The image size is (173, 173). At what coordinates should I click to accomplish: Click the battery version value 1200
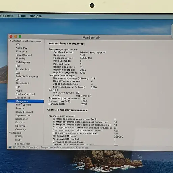point(83,73)
